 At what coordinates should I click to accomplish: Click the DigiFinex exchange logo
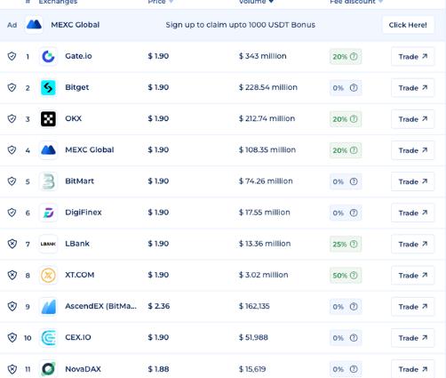(x=48, y=213)
